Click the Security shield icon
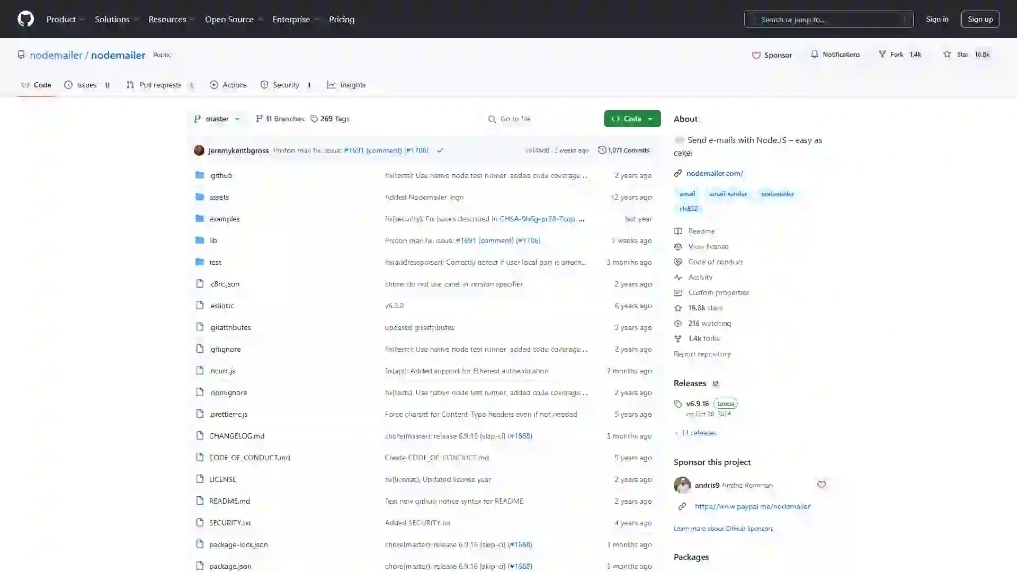This screenshot has width=1017, height=572. [265, 85]
